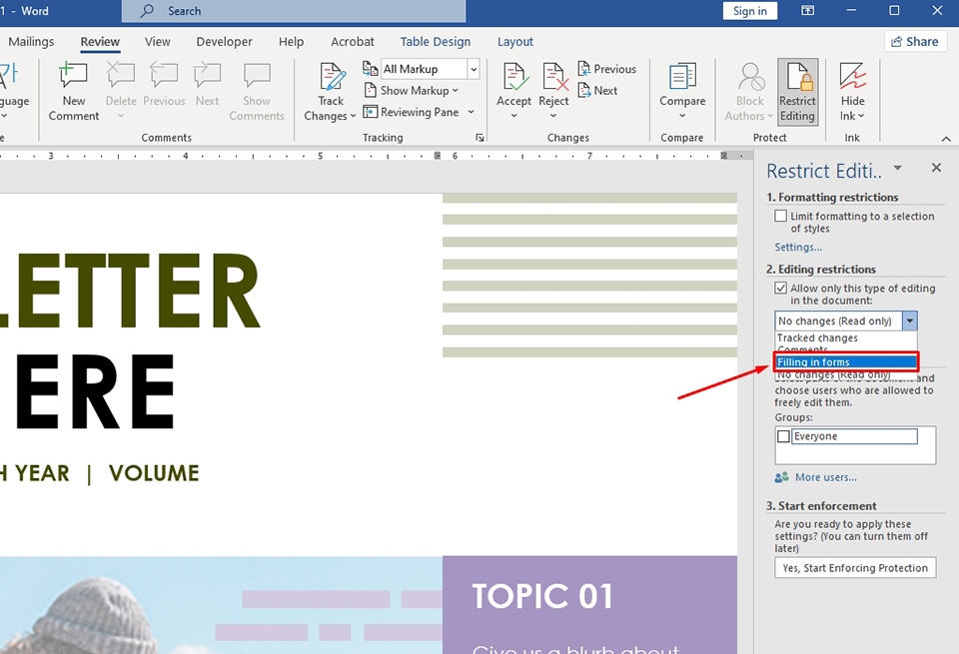Click the Accept change icon

514,80
